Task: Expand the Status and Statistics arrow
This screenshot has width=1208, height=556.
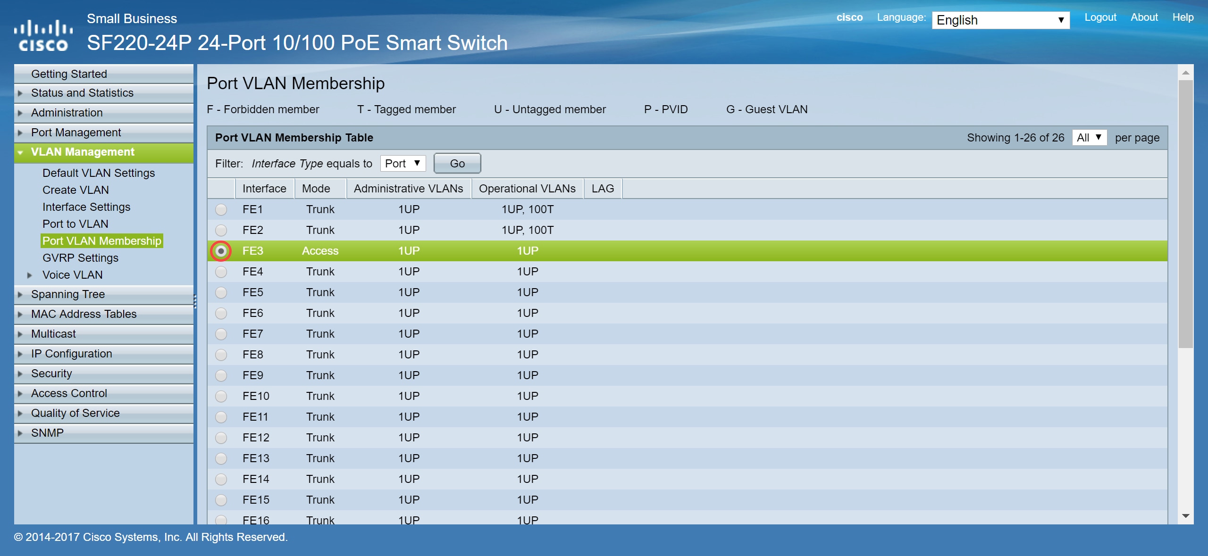Action: (x=20, y=93)
